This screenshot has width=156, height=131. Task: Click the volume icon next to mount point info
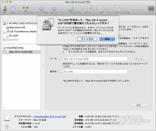[7, 118]
